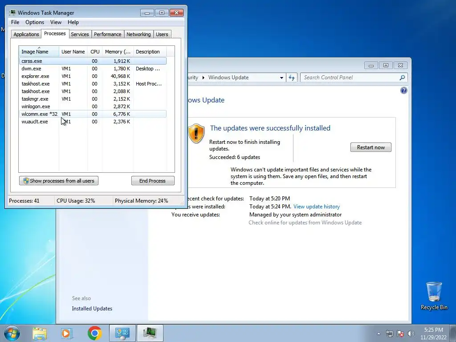Click the Task Manager title bar icon

point(12,12)
